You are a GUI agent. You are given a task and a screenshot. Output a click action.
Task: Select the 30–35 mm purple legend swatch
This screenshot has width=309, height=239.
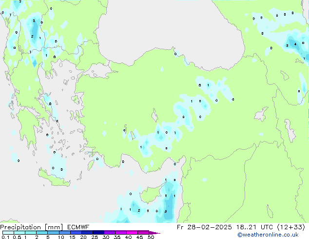click(109, 233)
